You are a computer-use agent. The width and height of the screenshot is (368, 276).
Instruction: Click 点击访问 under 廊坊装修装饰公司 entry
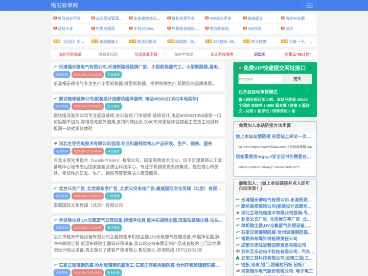click(62, 106)
